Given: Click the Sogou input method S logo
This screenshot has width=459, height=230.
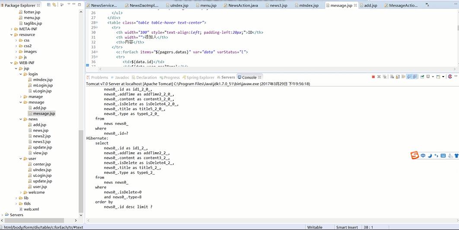Looking at the screenshot, I should 414,155.
